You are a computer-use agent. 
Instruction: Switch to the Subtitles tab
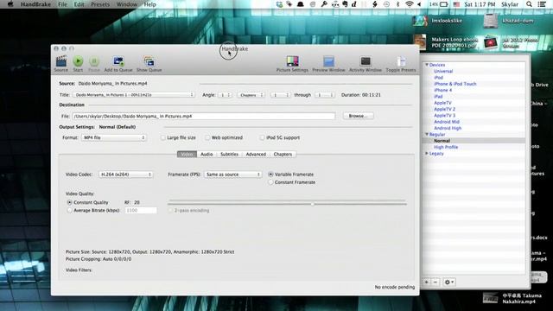(229, 154)
